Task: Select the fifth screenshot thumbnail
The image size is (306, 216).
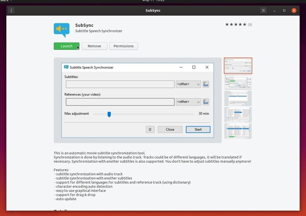Action: [x=238, y=131]
